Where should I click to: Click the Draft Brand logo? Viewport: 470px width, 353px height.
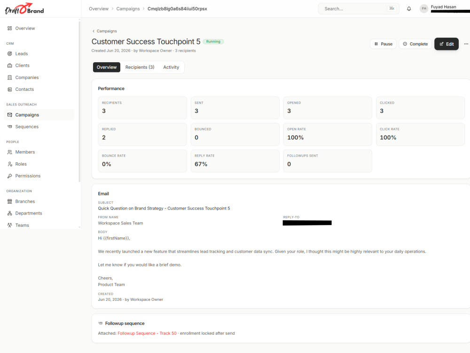pyautogui.click(x=24, y=8)
